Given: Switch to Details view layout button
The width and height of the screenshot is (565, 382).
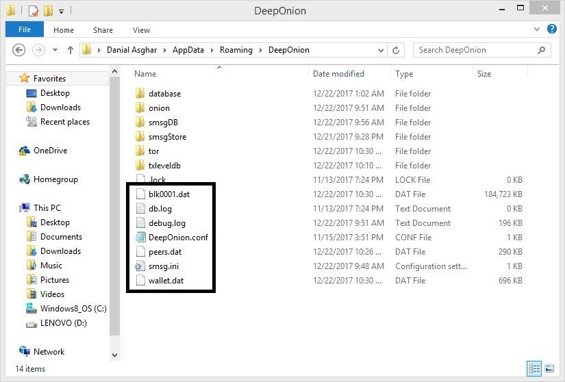Looking at the screenshot, I should click(x=534, y=368).
